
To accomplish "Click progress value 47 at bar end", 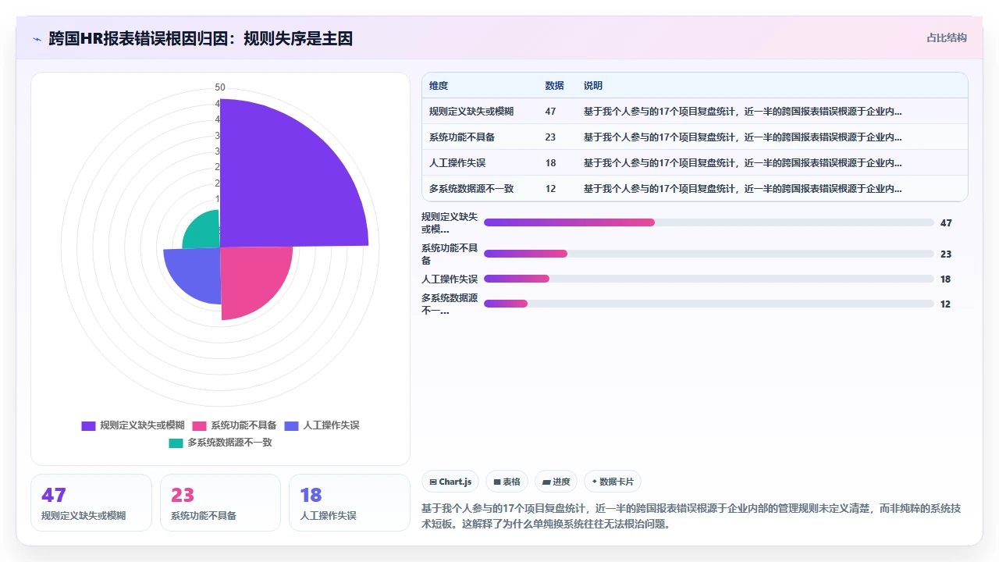I will 946,223.
